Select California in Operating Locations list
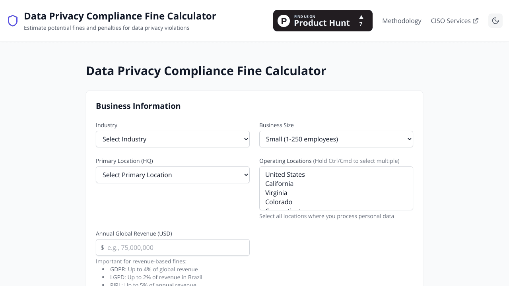The height and width of the screenshot is (286, 509). [336, 184]
